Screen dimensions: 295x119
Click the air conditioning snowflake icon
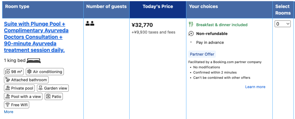[29, 72]
